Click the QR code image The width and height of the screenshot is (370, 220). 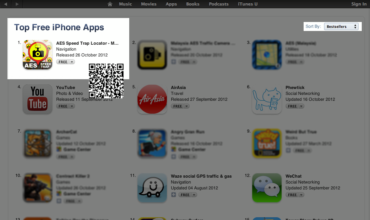tap(106, 81)
